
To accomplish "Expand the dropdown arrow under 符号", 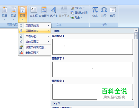I will [x=104, y=19].
